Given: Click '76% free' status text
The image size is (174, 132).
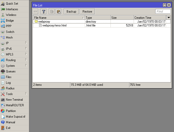Looking at the screenshot, I should (x=135, y=85).
